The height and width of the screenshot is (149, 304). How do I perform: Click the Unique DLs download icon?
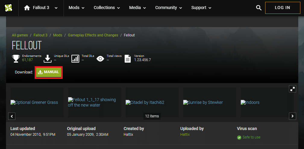pyautogui.click(x=48, y=58)
